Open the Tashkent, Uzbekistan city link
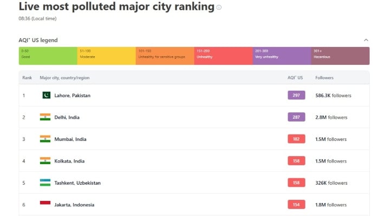Image resolution: width=379 pixels, height=216 pixels. [x=77, y=183]
